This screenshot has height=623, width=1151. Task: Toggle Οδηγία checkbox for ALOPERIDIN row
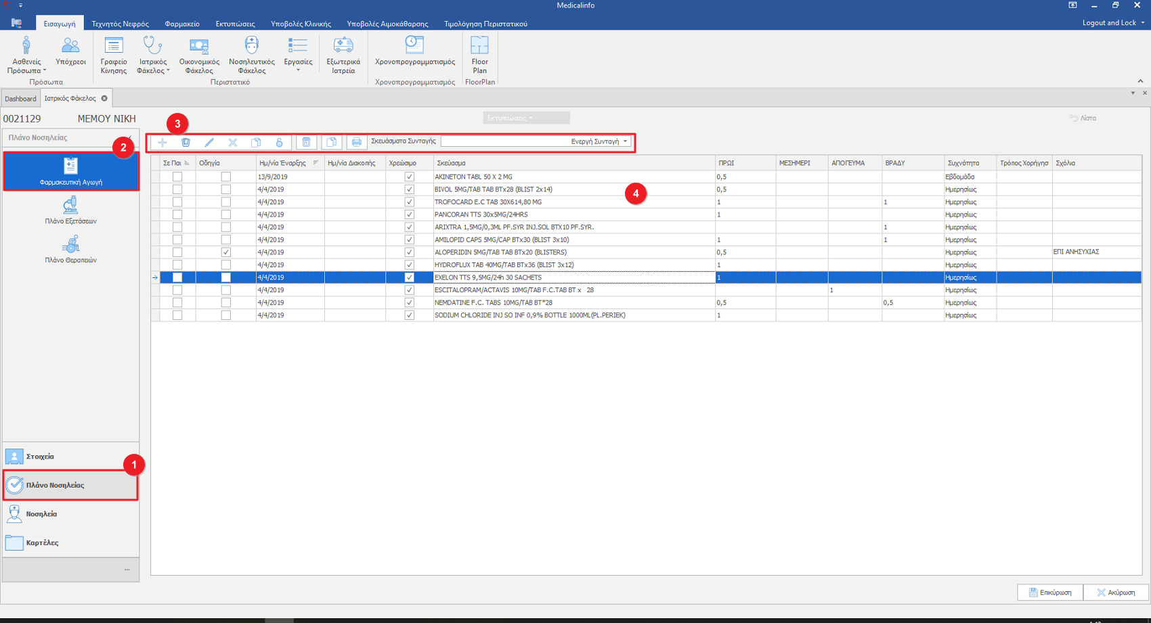coord(226,252)
